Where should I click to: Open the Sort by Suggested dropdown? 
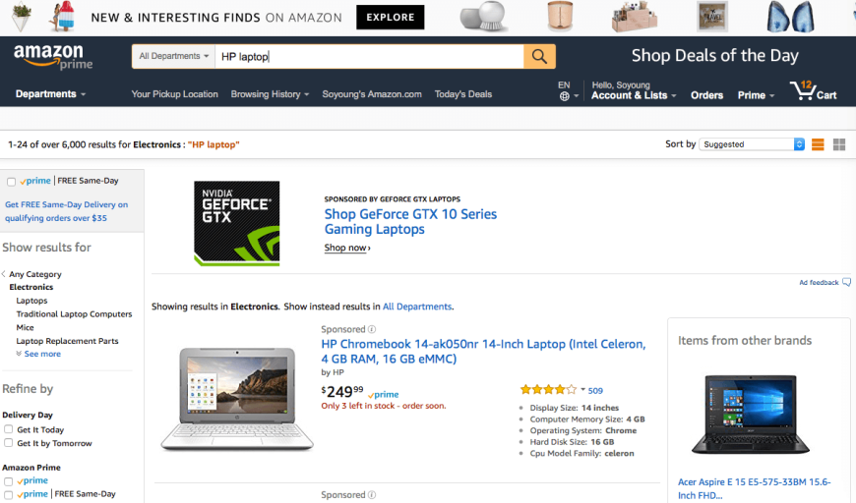click(x=752, y=144)
